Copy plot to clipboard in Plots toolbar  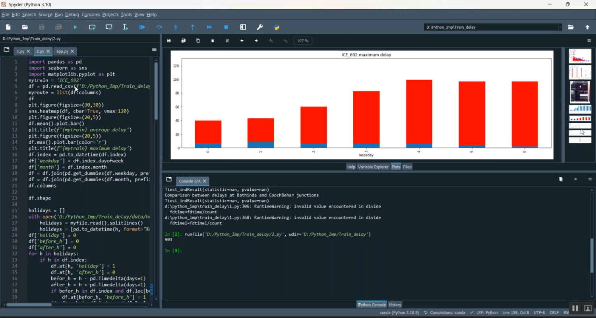(198, 41)
